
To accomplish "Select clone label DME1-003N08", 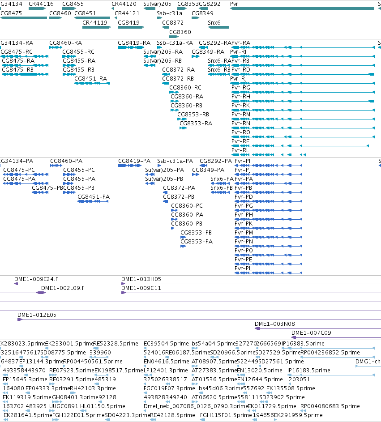I will click(274, 324).
